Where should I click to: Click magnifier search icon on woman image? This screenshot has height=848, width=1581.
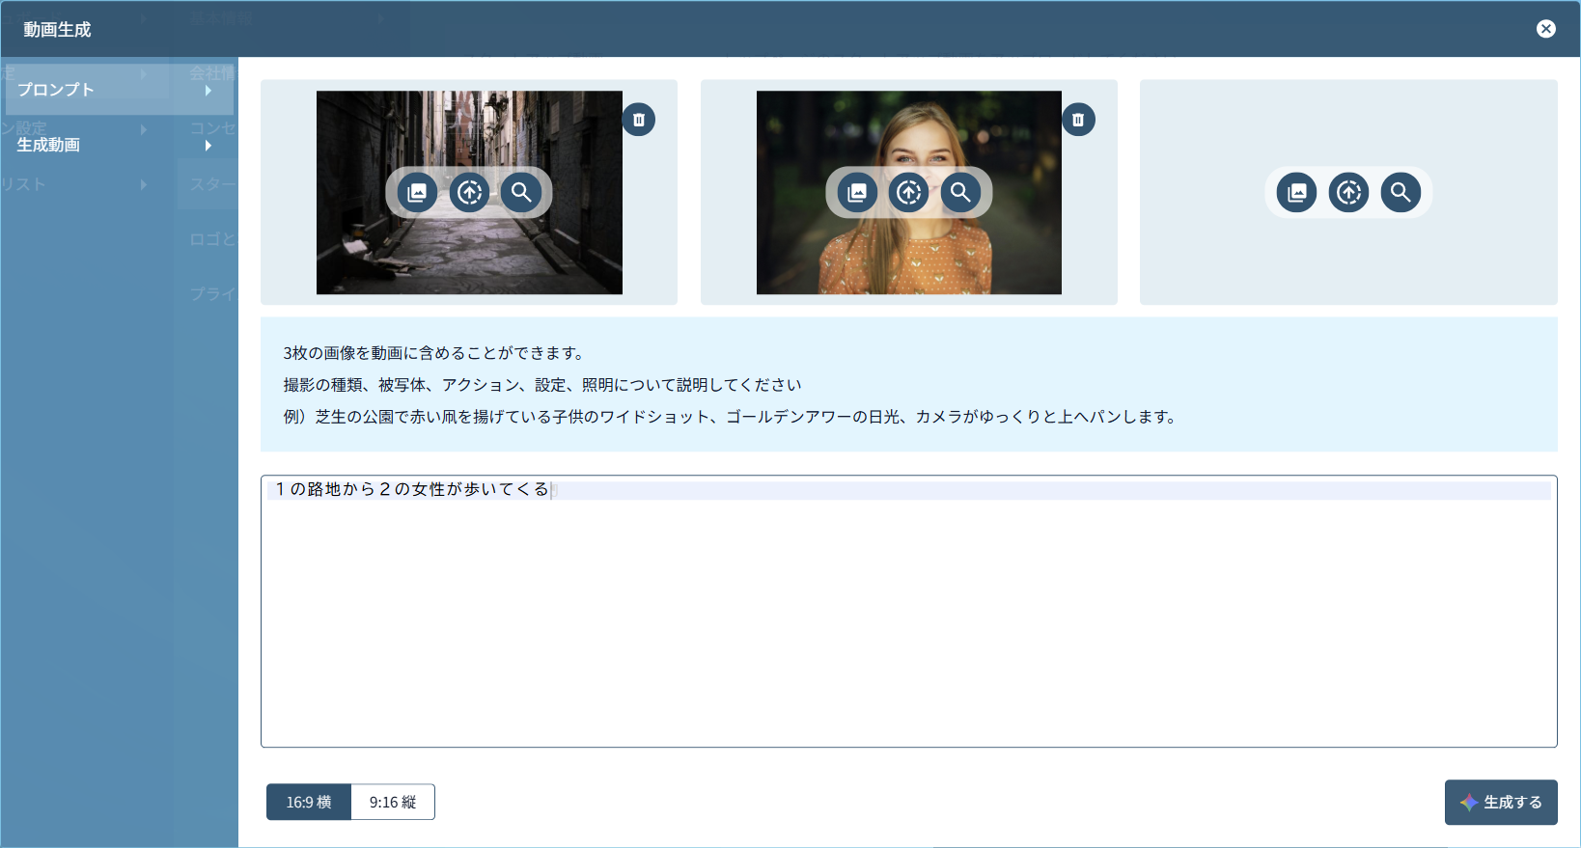click(960, 192)
